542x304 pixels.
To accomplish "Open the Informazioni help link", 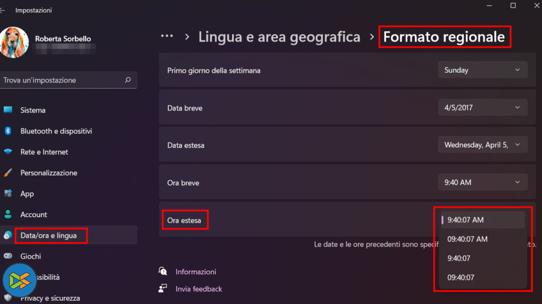I will [195, 272].
